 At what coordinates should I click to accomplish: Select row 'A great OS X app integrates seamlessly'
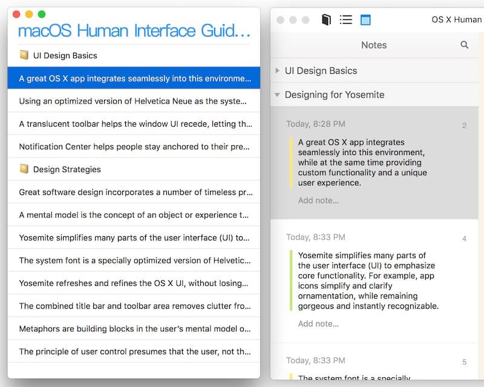coord(134,78)
